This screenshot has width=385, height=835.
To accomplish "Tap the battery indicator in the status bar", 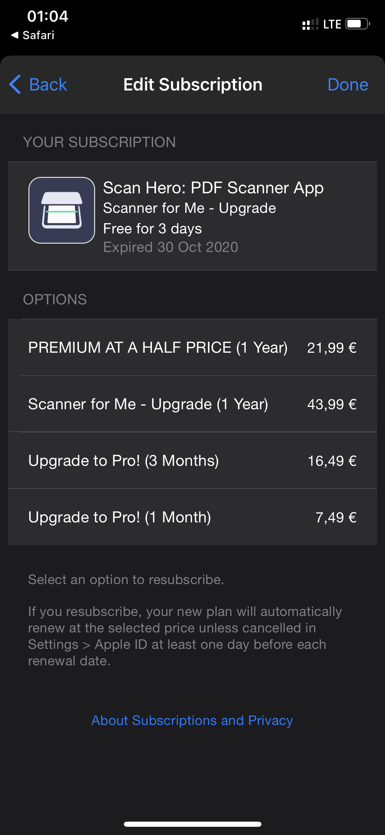I will (x=358, y=24).
